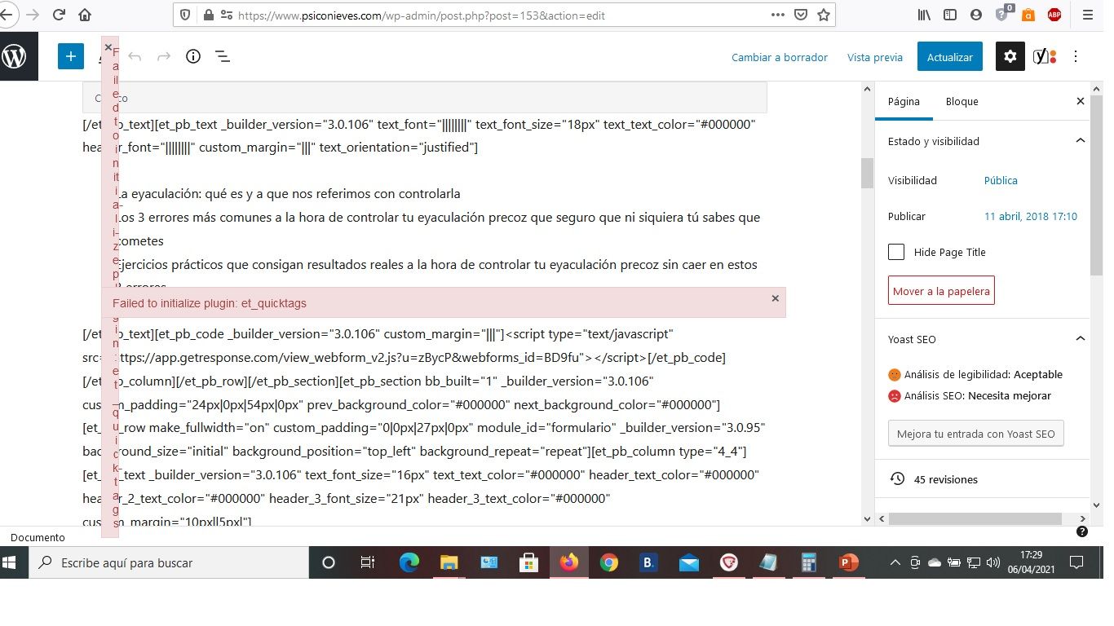Image resolution: width=1114 pixels, height=626 pixels.
Task: Toggle Firefox sidebar view
Action: tap(950, 15)
